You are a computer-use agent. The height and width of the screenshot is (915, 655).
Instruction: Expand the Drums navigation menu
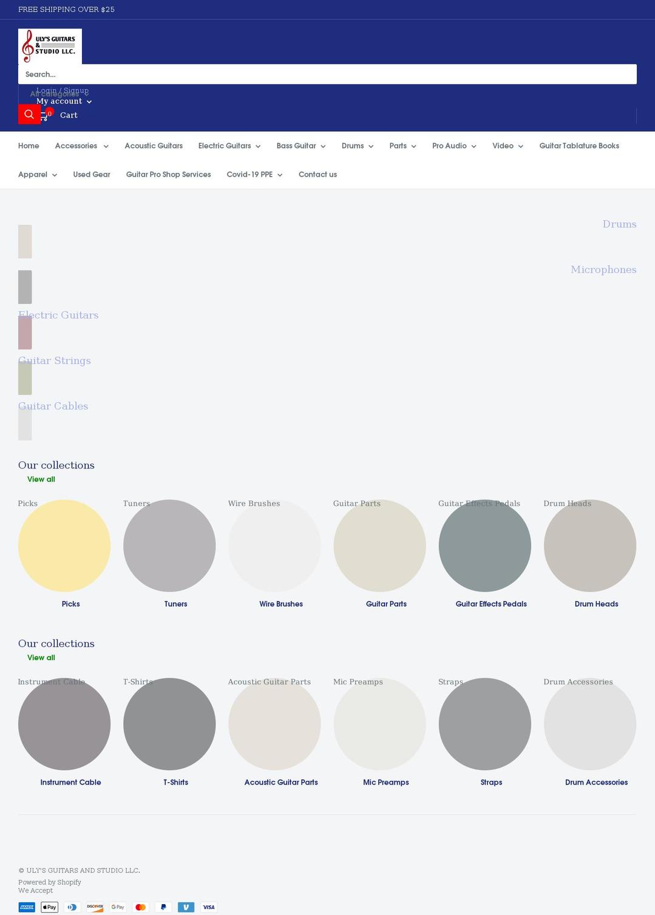[357, 146]
